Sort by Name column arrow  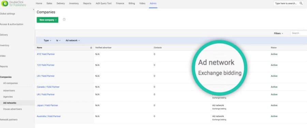pyautogui.click(x=91, y=47)
